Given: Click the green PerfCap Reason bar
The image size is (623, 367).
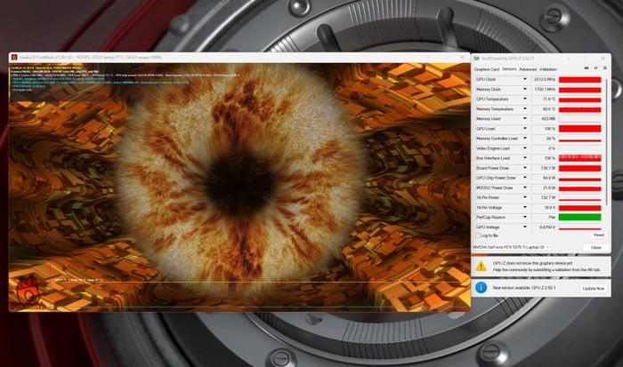Looking at the screenshot, I should 579,218.
